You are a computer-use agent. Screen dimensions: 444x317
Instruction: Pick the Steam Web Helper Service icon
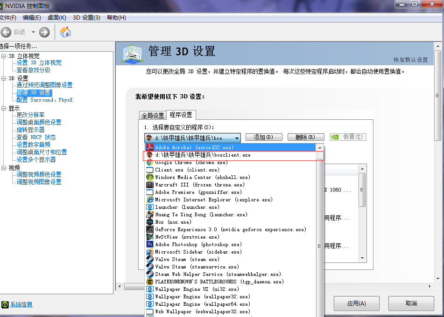pyautogui.click(x=150, y=274)
